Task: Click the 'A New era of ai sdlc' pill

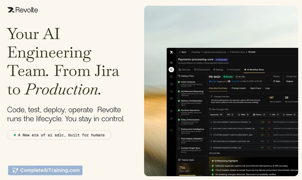Action: [x=59, y=135]
